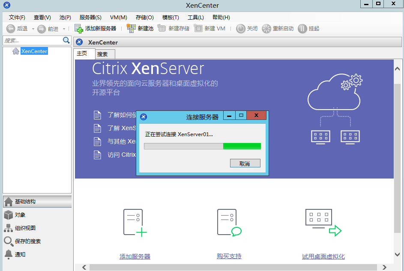Open the 帮助(H) menu
This screenshot has width=404, height=271.
221,18
